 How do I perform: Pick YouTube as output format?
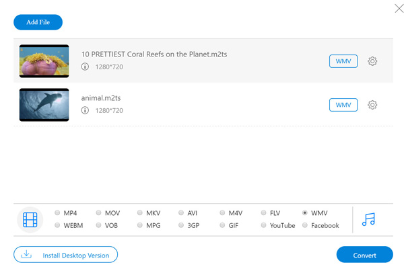[264, 225]
